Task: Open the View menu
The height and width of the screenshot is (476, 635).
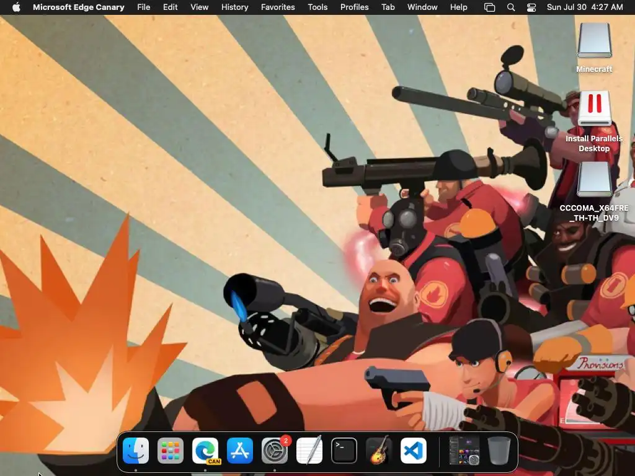Action: 199,7
